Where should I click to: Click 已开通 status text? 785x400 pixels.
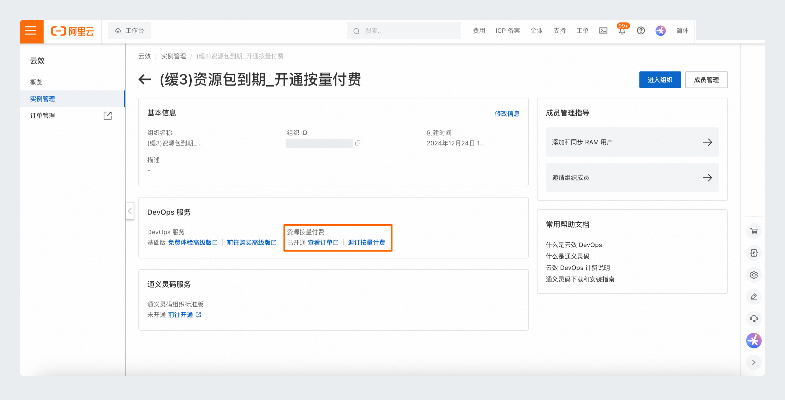tap(296, 242)
